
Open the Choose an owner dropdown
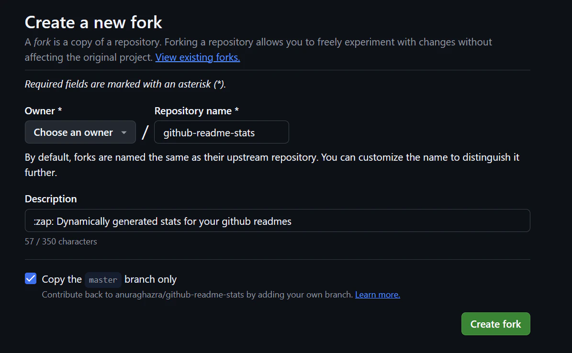click(x=80, y=132)
